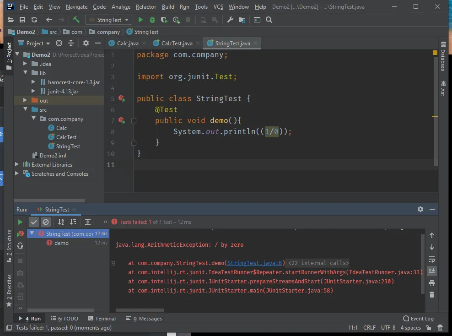Viewport: 452px width, 336px height.
Task: Follow the StringTest.java:8 stack trace link
Action: 254,263
